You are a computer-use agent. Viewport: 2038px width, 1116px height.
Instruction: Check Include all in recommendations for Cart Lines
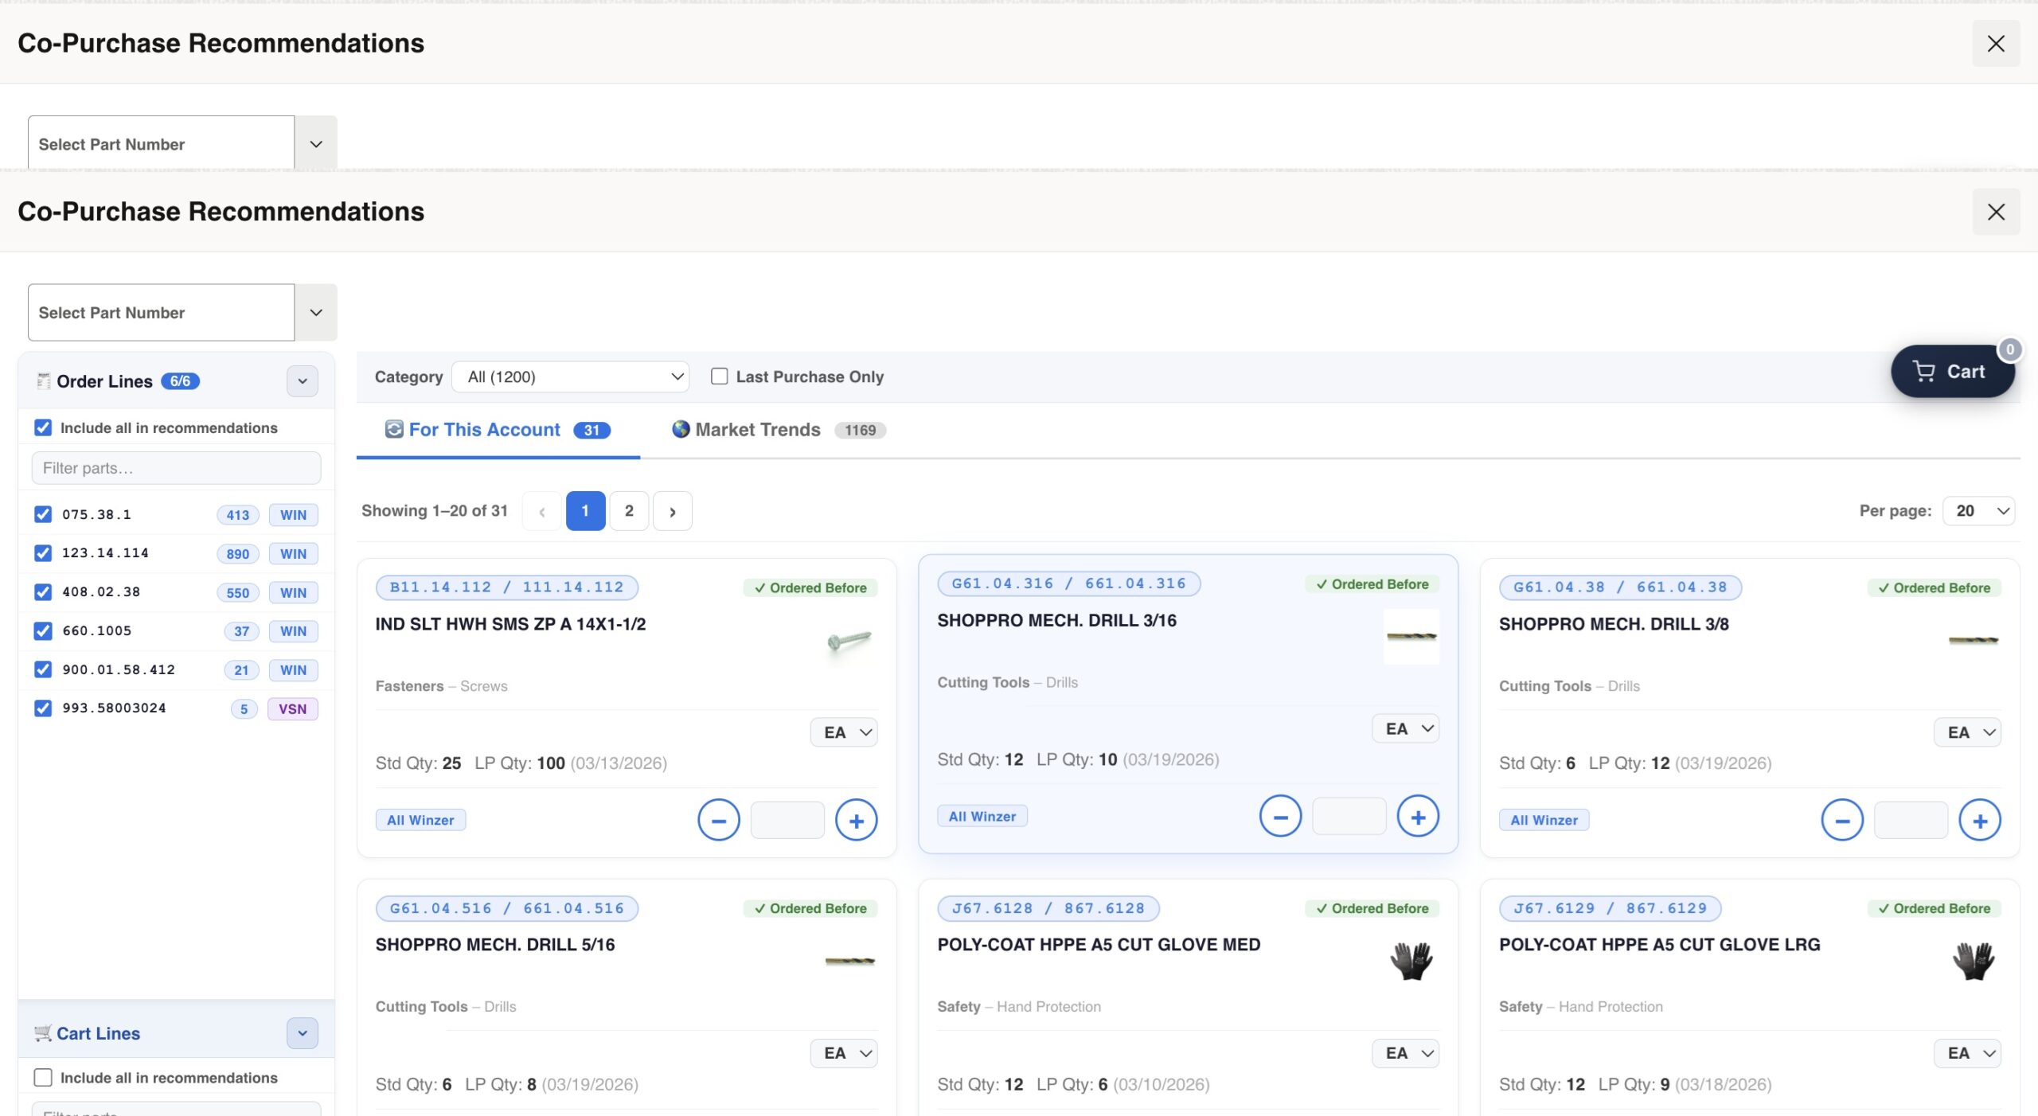[x=43, y=1078]
